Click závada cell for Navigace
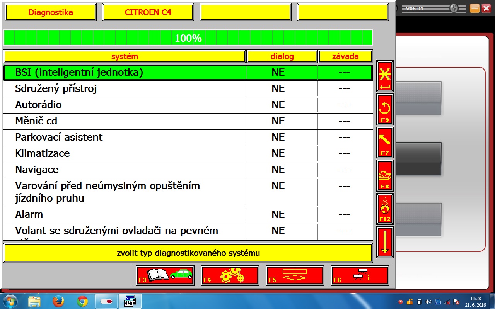Viewport: 495px width, 309px height. point(345,170)
